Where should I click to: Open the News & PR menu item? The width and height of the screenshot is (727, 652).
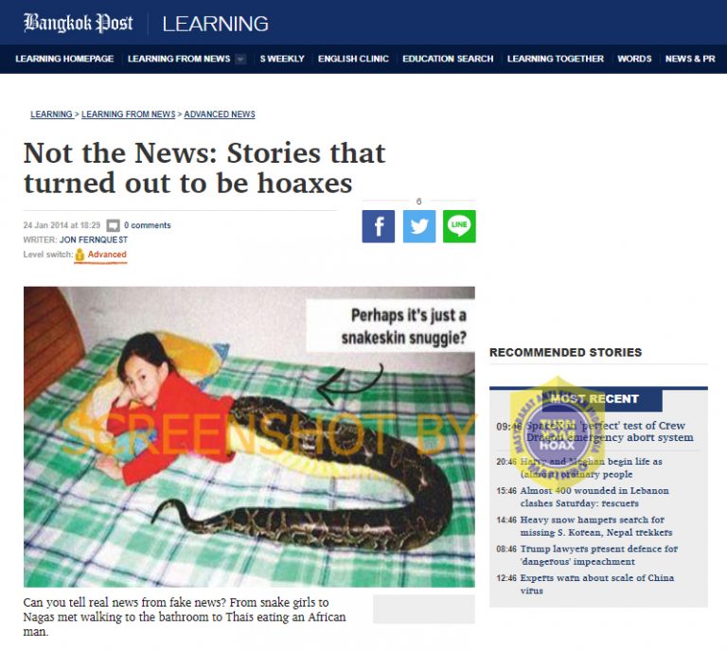690,59
